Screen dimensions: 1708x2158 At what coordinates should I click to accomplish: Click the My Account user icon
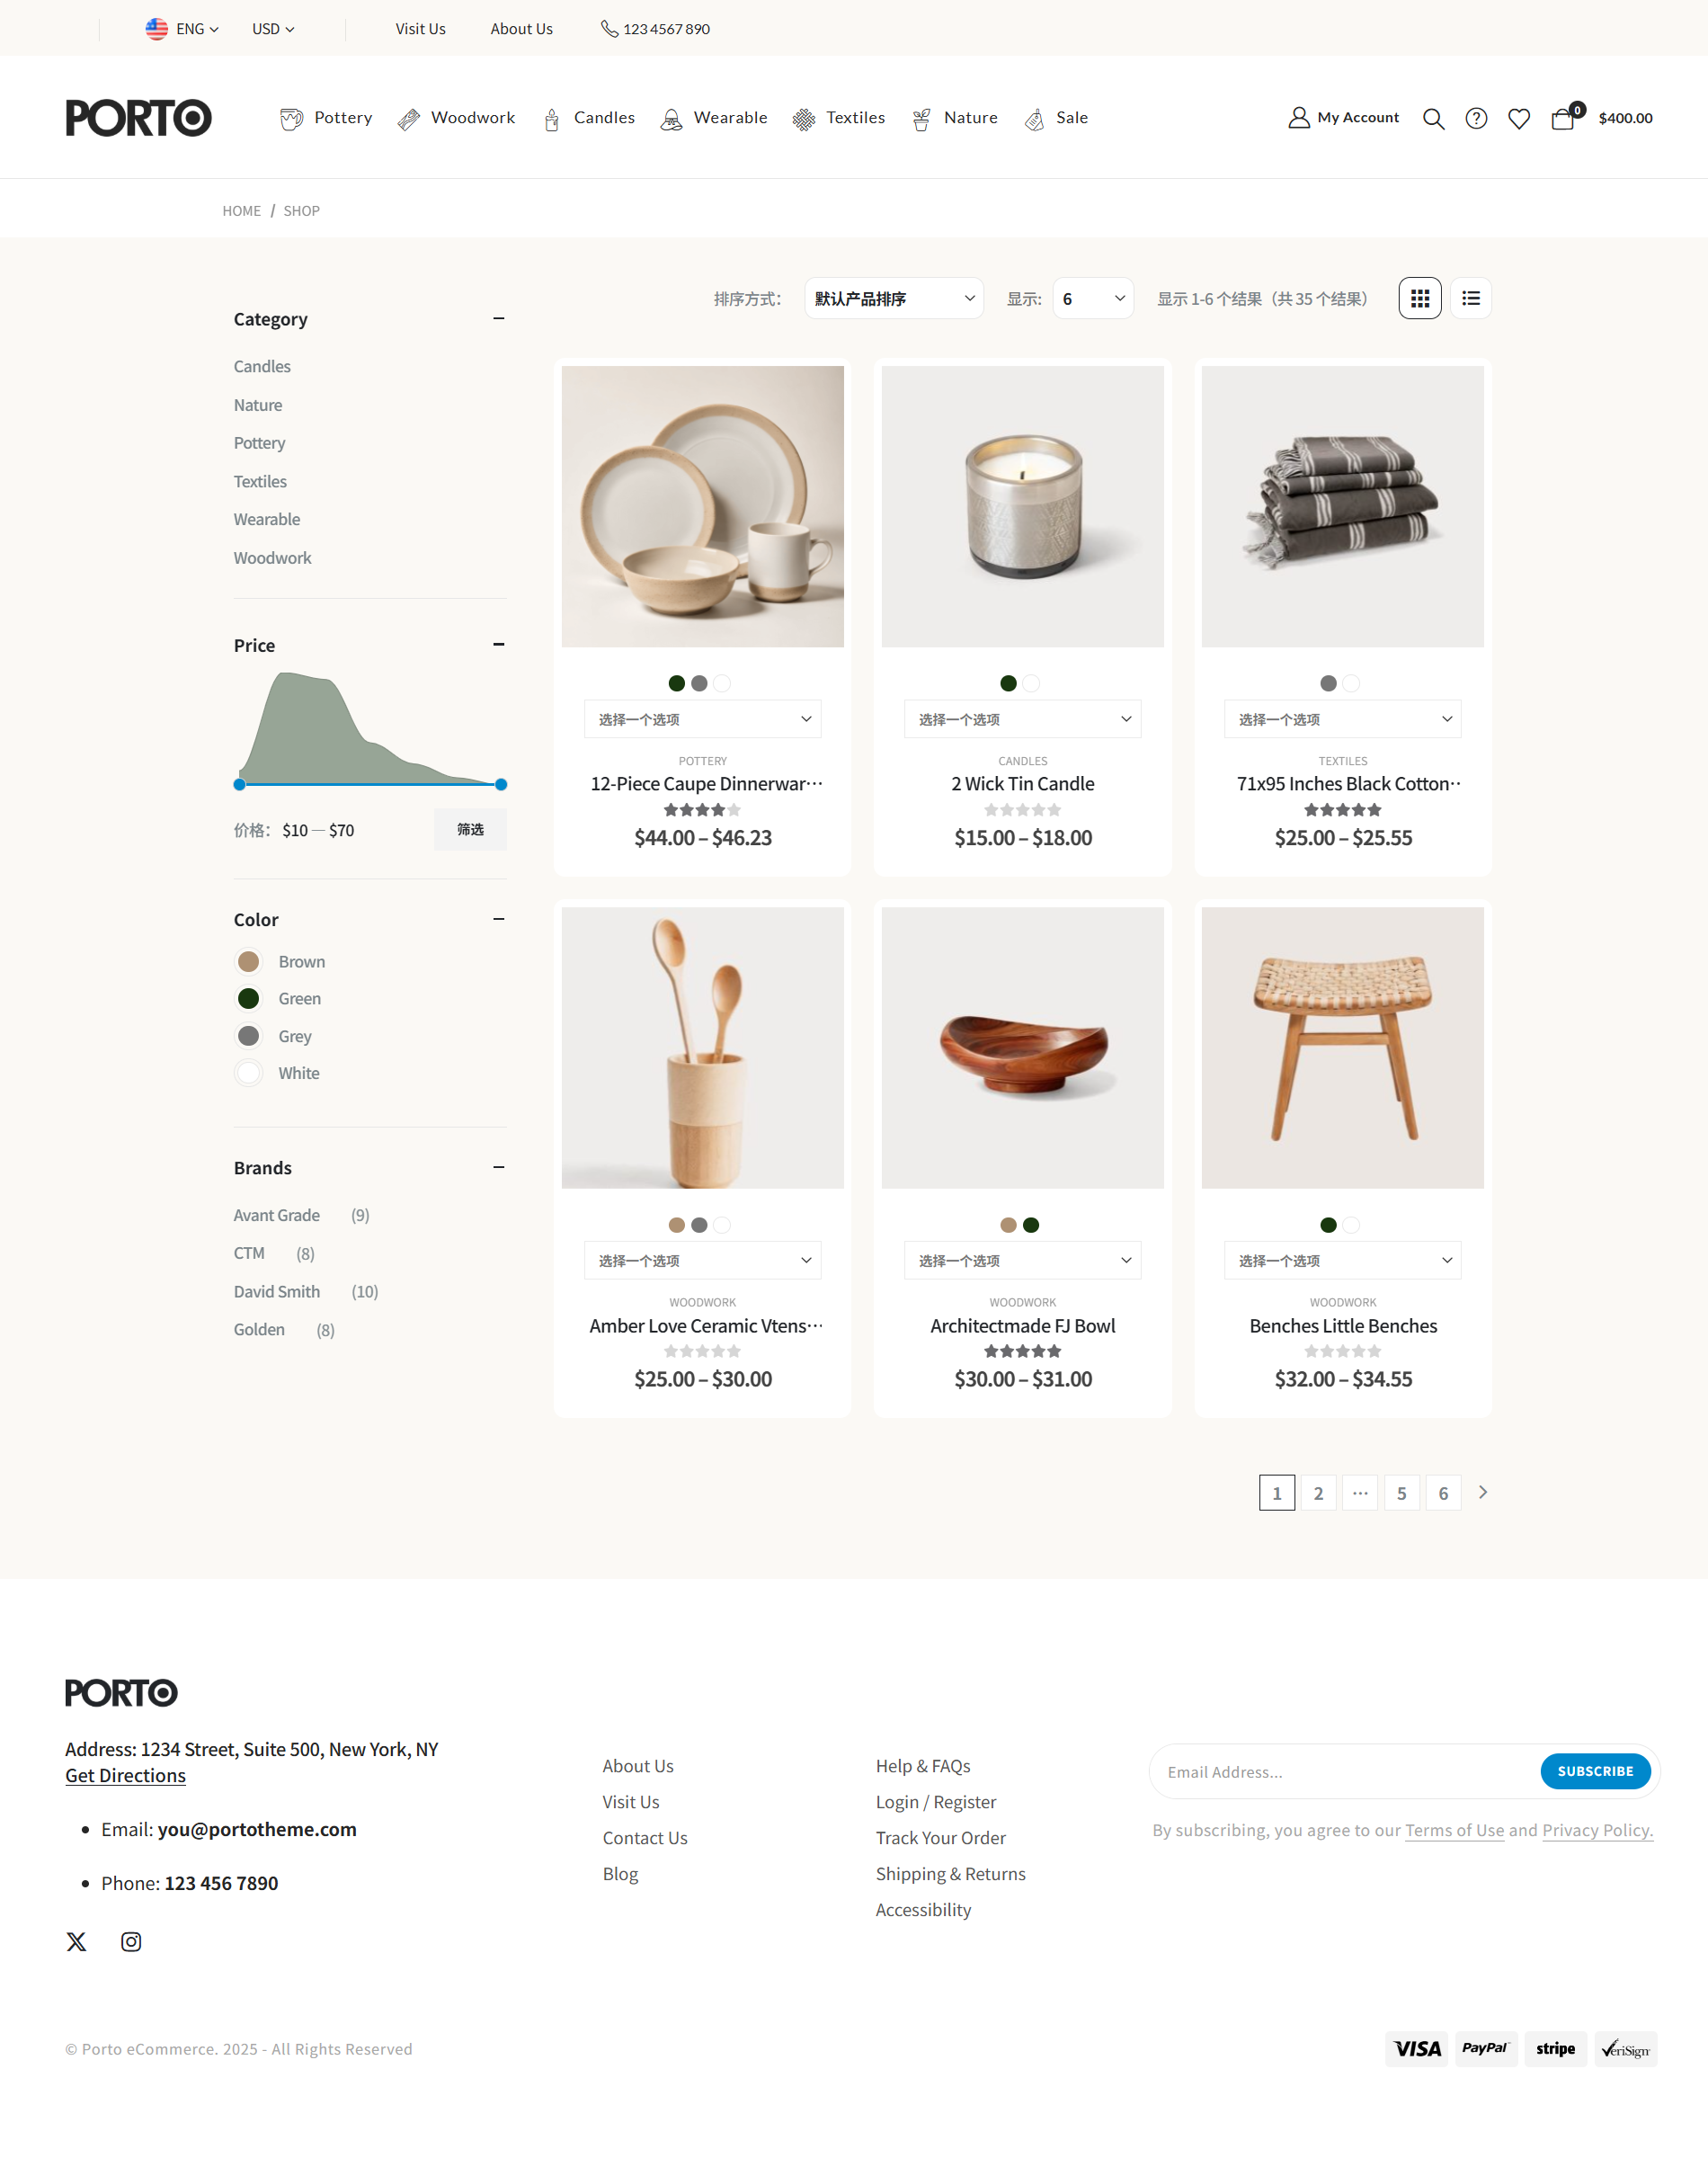click(x=1299, y=118)
